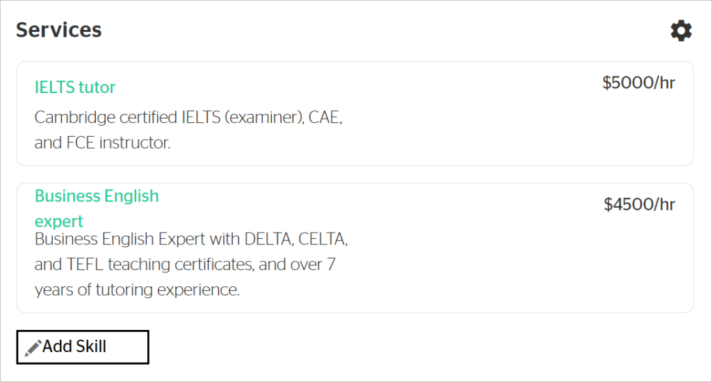The image size is (712, 382).
Task: Click the 'Business English' title first line
Action: [x=97, y=196]
